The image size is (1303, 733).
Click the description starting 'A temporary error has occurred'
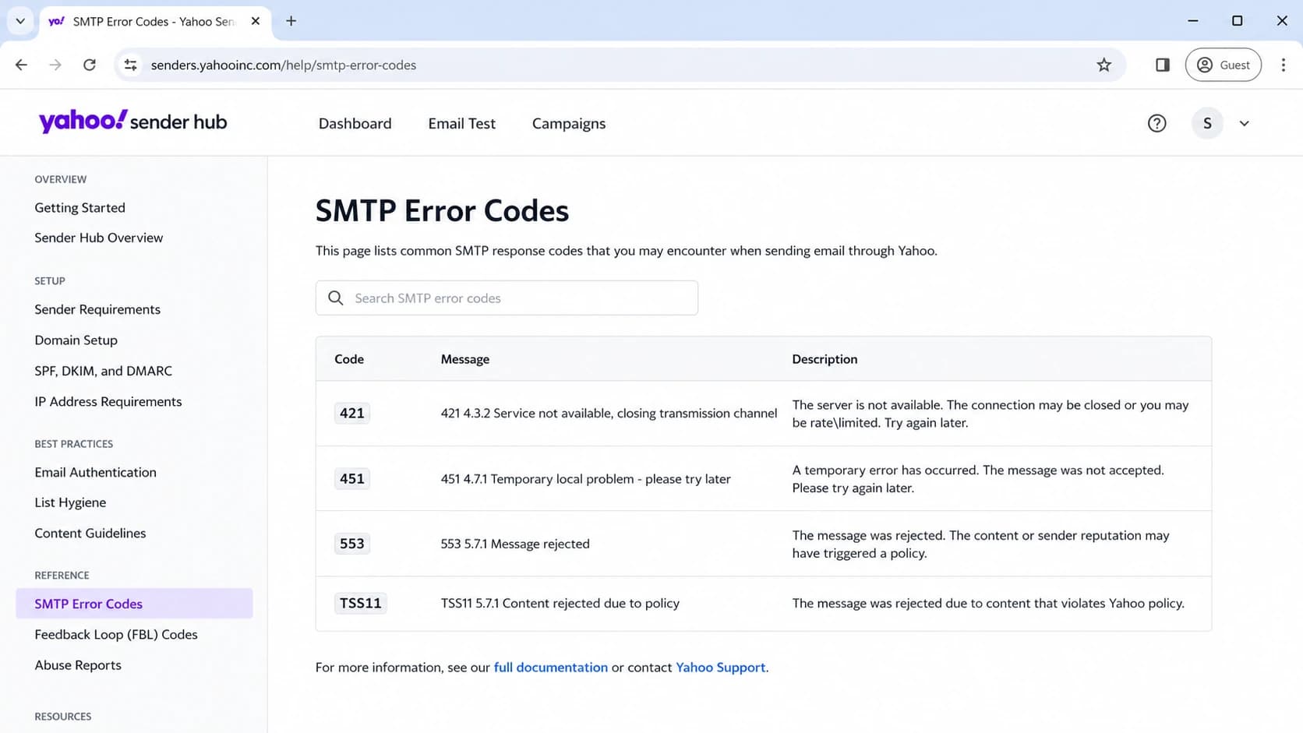pyautogui.click(x=978, y=479)
